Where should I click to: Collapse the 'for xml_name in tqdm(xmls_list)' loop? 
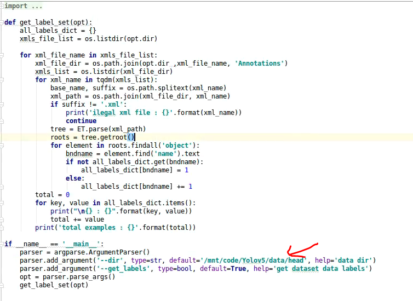pos(2,80)
